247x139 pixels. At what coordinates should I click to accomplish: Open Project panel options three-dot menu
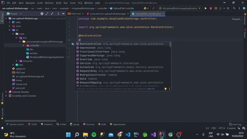[x=58, y=14]
